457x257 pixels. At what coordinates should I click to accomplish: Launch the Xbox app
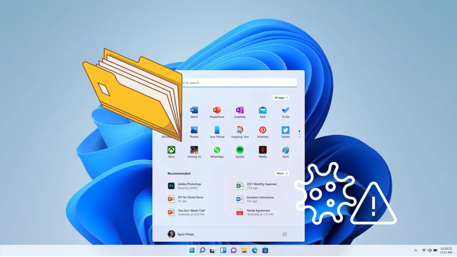[171, 150]
